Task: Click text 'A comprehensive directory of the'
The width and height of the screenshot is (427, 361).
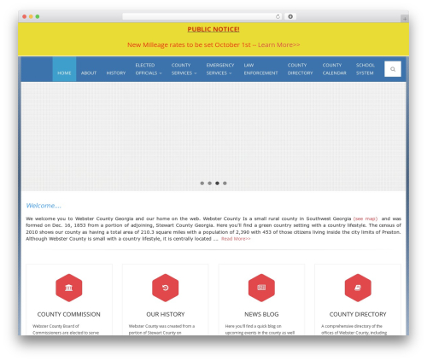Action: (352, 326)
